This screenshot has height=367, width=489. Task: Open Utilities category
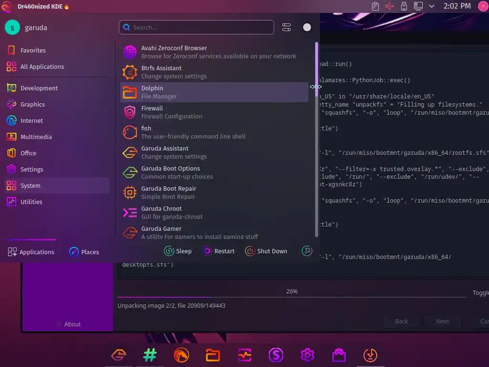57,202
